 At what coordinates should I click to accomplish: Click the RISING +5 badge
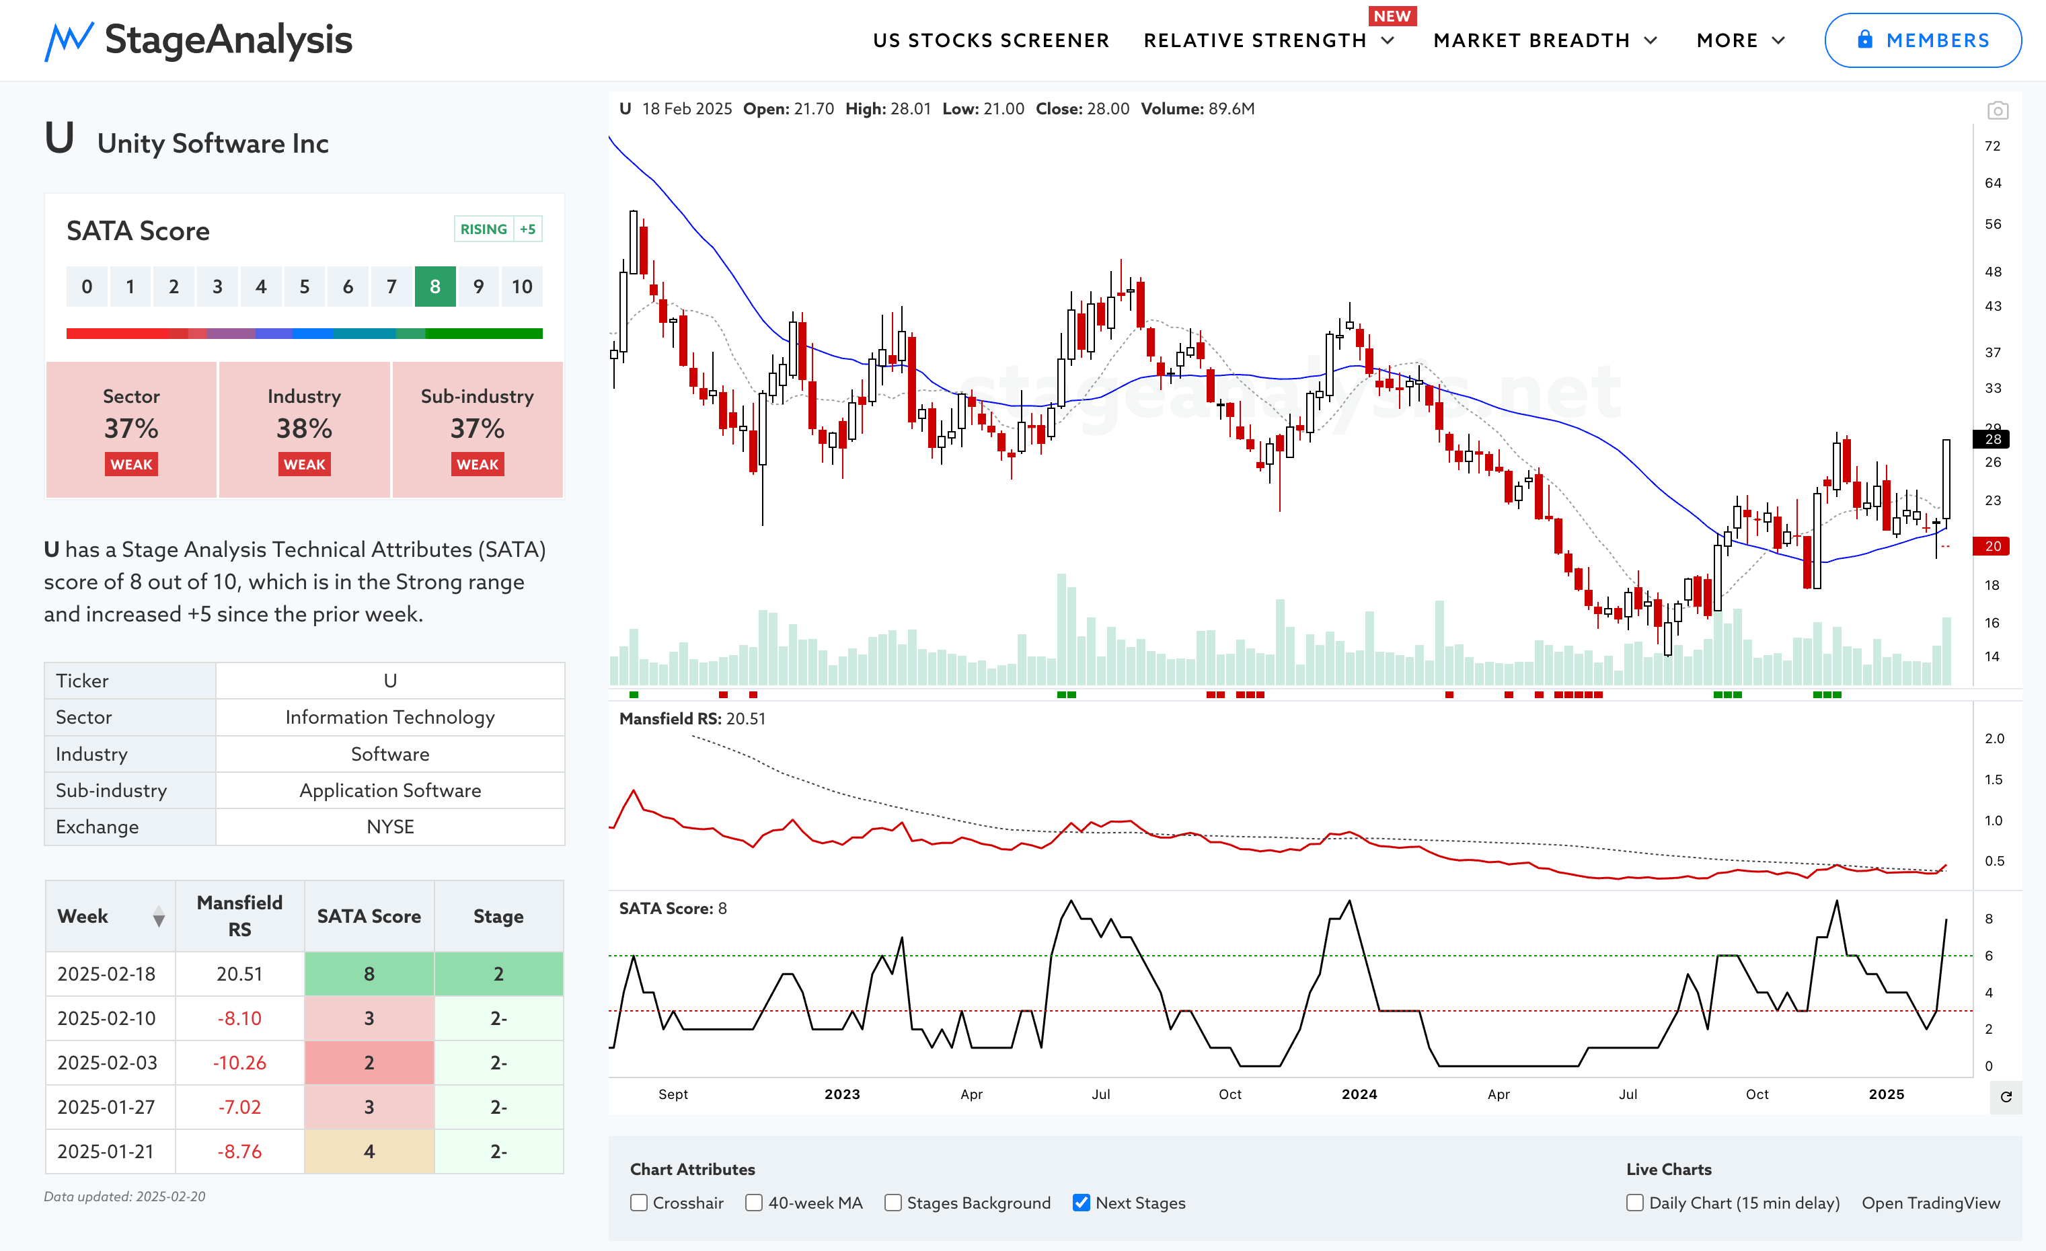pyautogui.click(x=498, y=229)
